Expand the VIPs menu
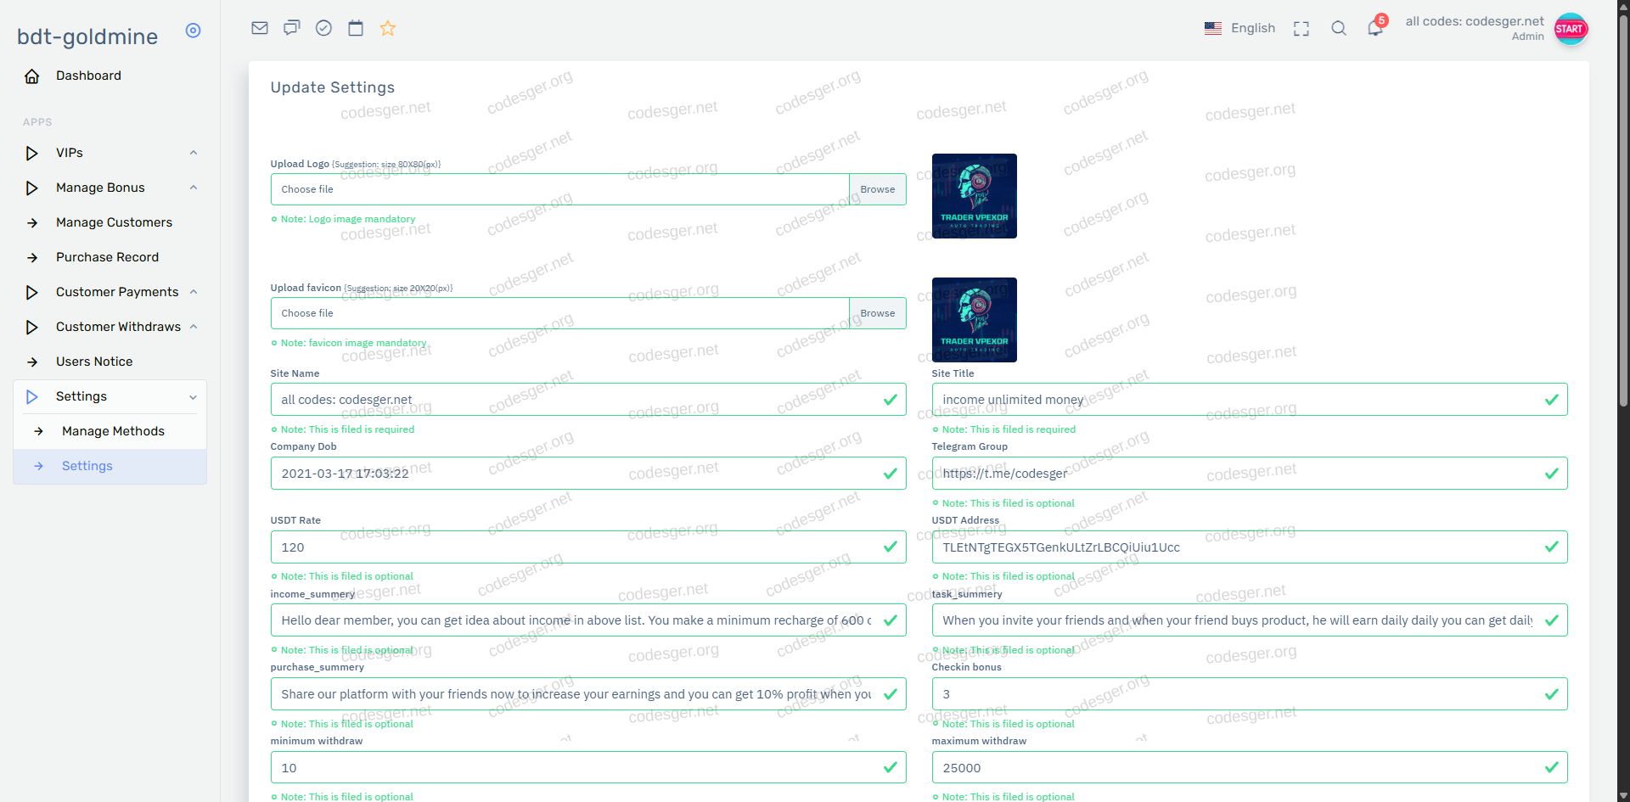Screen dimensions: 1630x802 point(110,153)
